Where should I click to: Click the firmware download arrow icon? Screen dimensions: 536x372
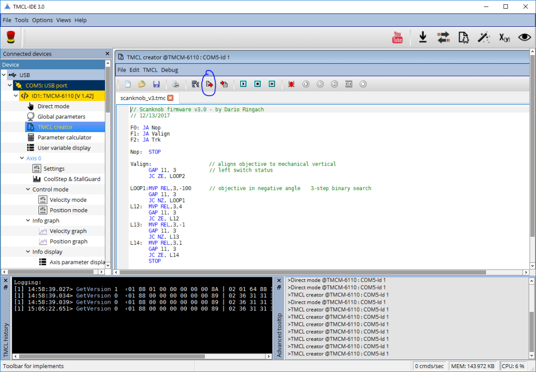(423, 38)
